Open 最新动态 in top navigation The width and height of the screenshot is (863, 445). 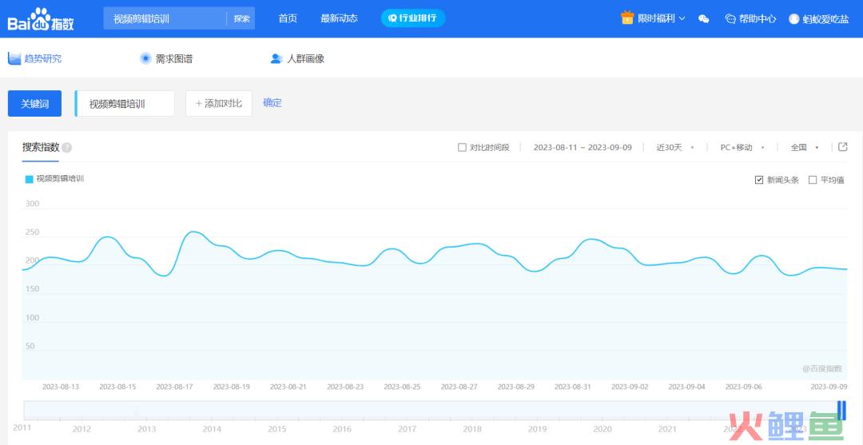[339, 18]
